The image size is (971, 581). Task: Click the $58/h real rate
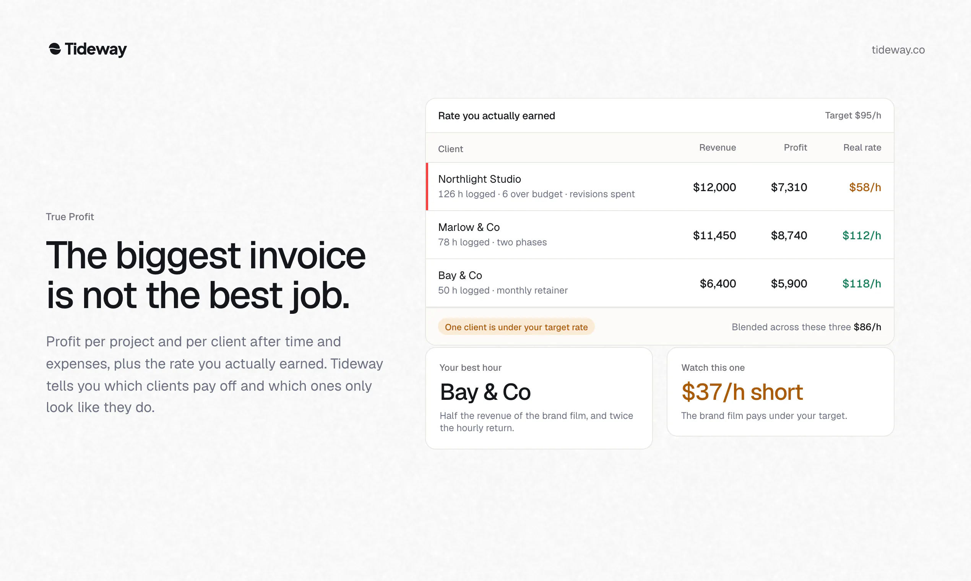(865, 187)
